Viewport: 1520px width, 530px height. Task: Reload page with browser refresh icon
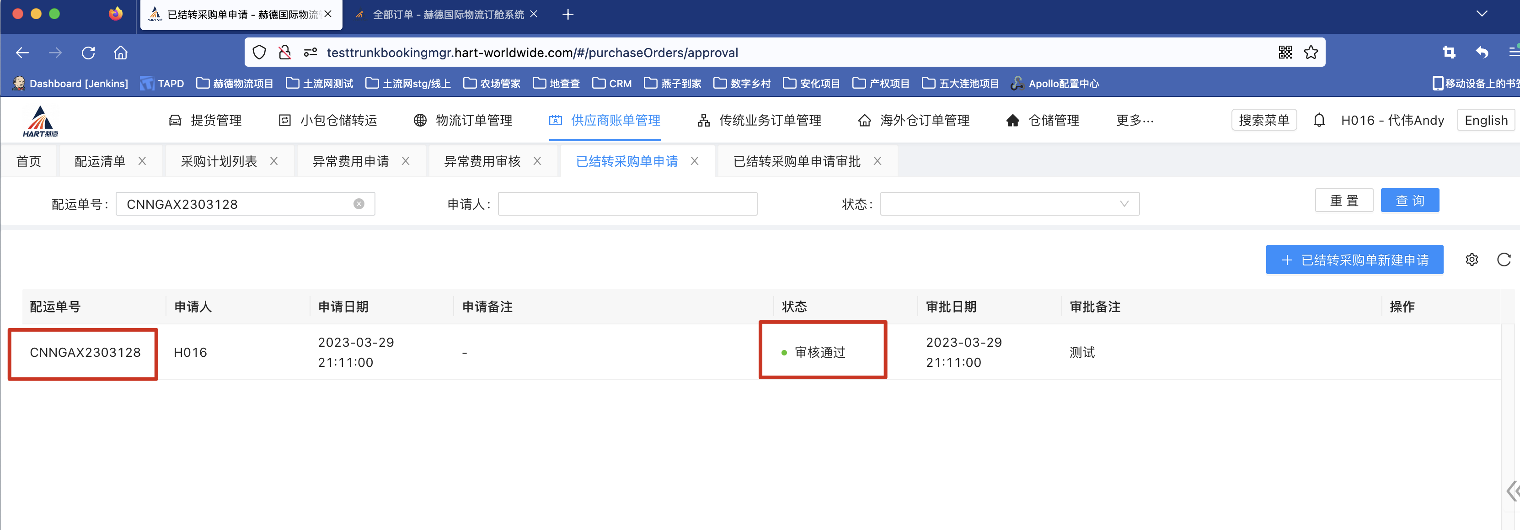(88, 53)
